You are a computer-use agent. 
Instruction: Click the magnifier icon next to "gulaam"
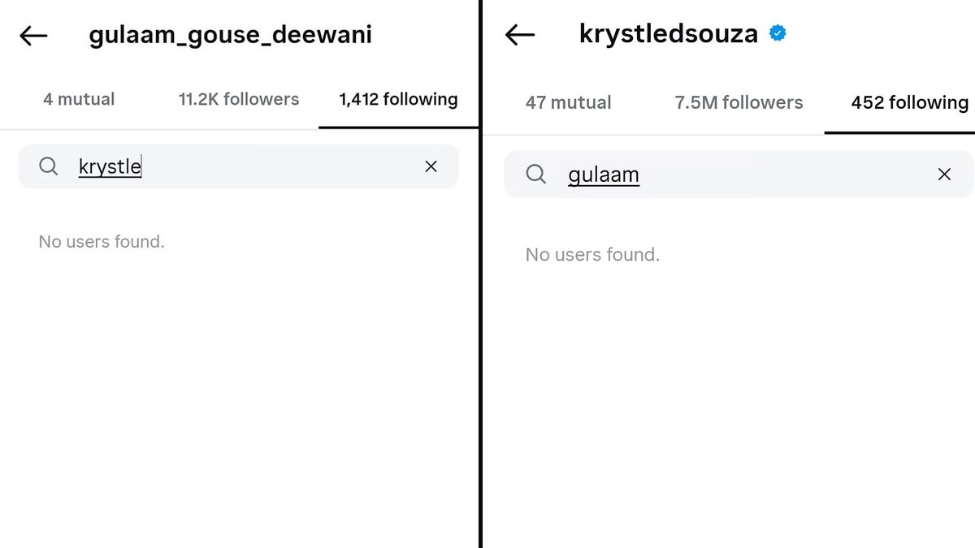point(535,174)
